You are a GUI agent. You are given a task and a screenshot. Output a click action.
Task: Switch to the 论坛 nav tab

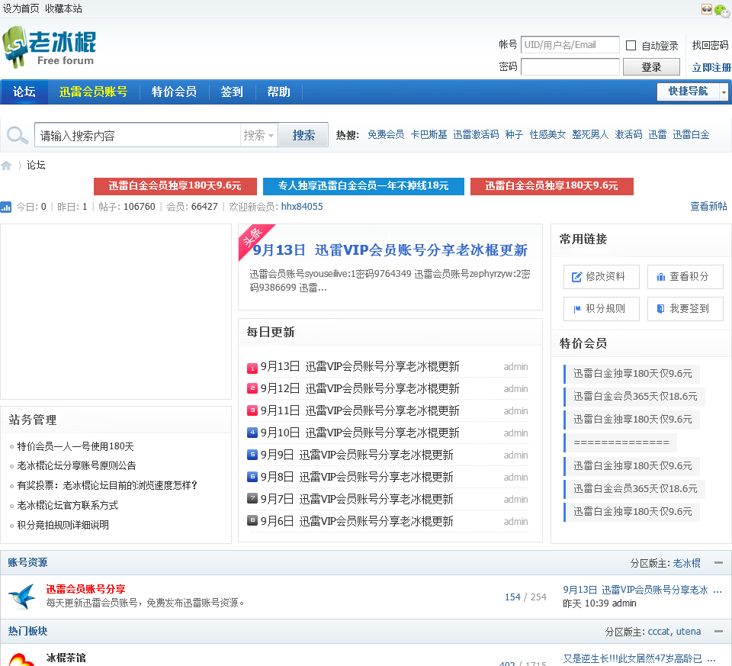coord(24,92)
